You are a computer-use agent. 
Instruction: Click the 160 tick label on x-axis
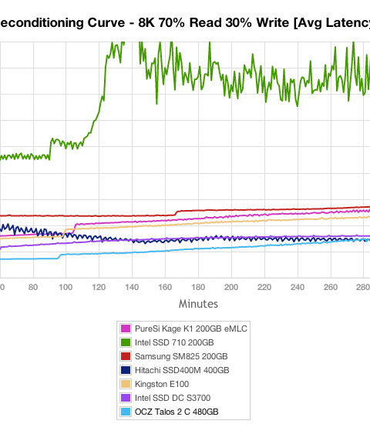click(165, 287)
